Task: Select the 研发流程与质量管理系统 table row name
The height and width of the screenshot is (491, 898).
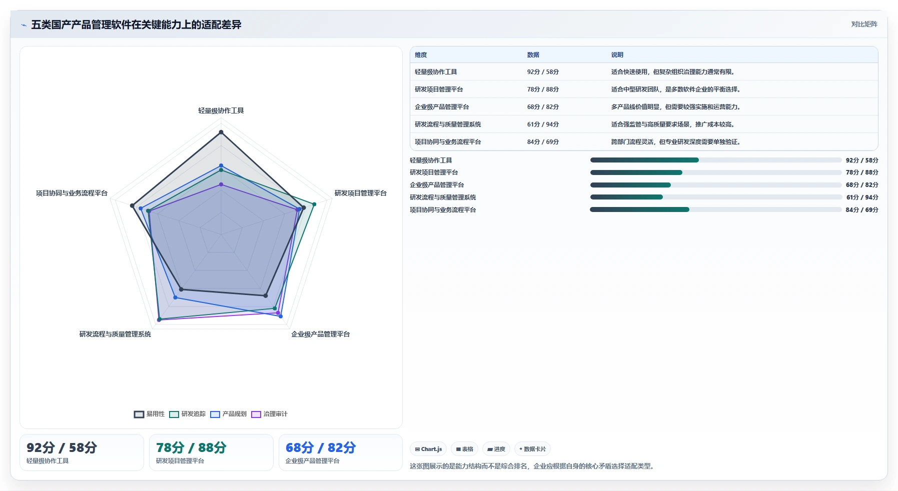Action: pos(448,124)
